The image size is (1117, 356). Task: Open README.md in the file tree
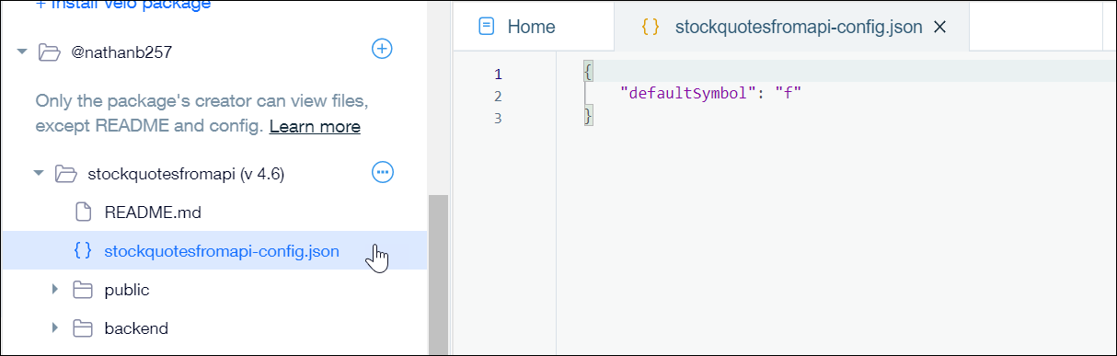153,212
